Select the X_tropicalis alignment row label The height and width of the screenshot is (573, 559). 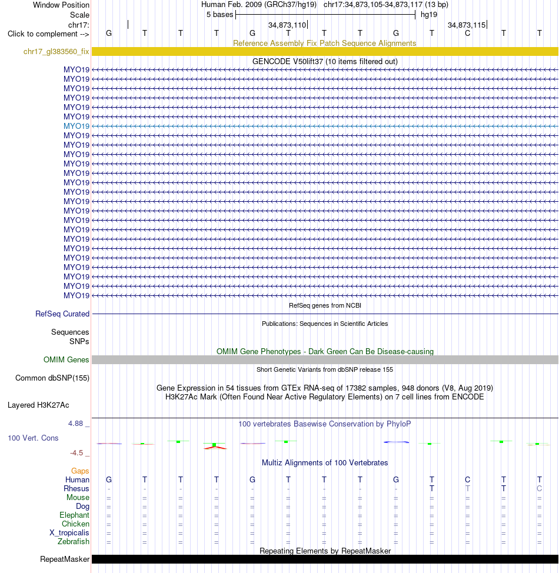point(69,533)
